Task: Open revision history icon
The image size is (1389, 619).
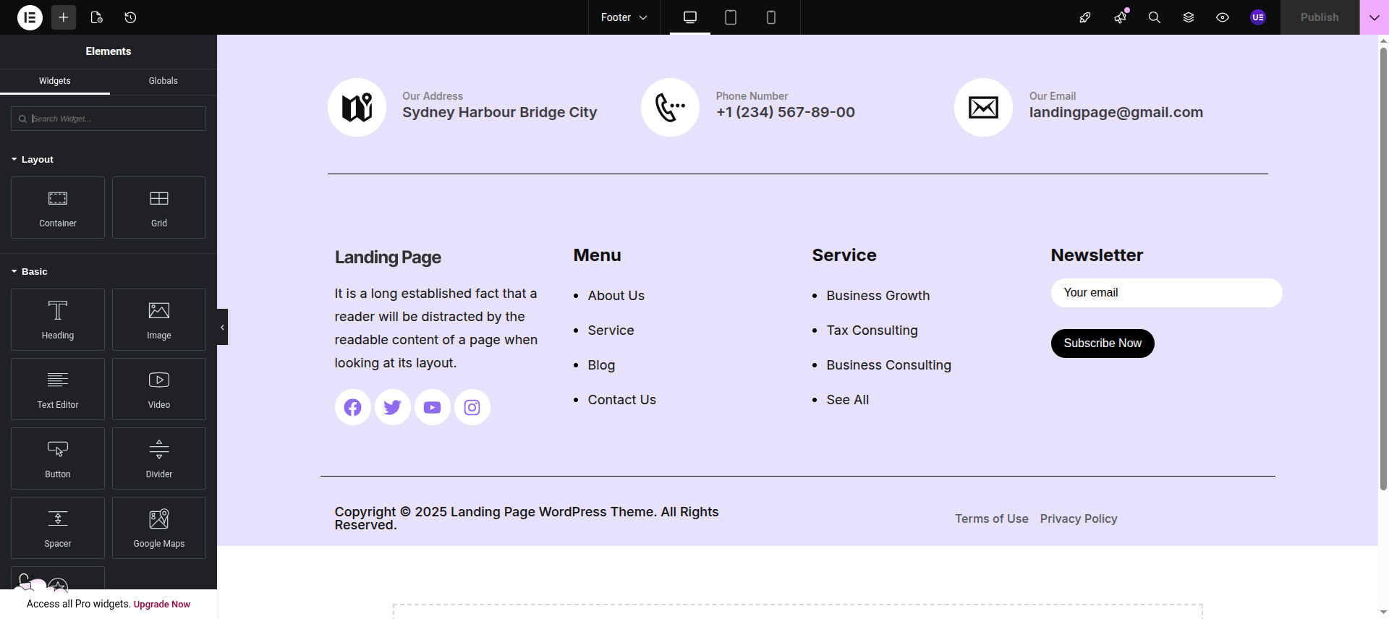Action: point(130,17)
